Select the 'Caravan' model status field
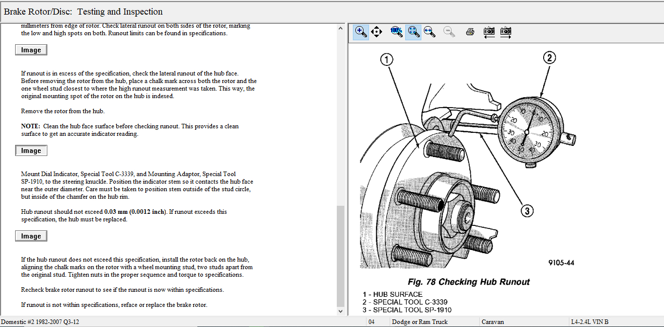Image resolution: width=664 pixels, height=327 pixels. point(493,322)
